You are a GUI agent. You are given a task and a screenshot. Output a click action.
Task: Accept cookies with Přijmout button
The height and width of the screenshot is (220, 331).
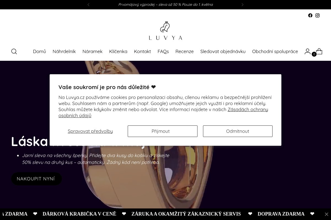click(x=162, y=131)
